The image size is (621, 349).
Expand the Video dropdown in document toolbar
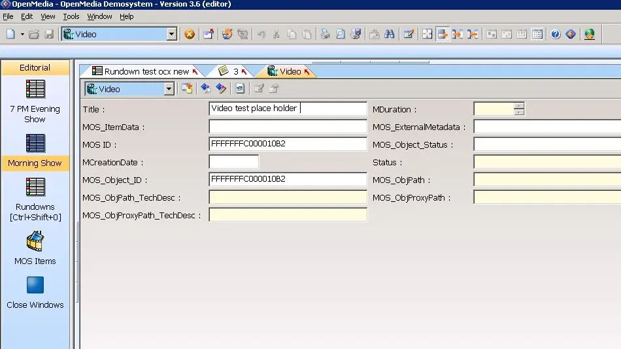click(x=169, y=89)
